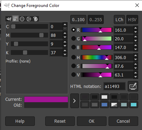Select the B channel radio button
Image resolution: width=142 pixels, height=130 pixels.
[x=73, y=47]
